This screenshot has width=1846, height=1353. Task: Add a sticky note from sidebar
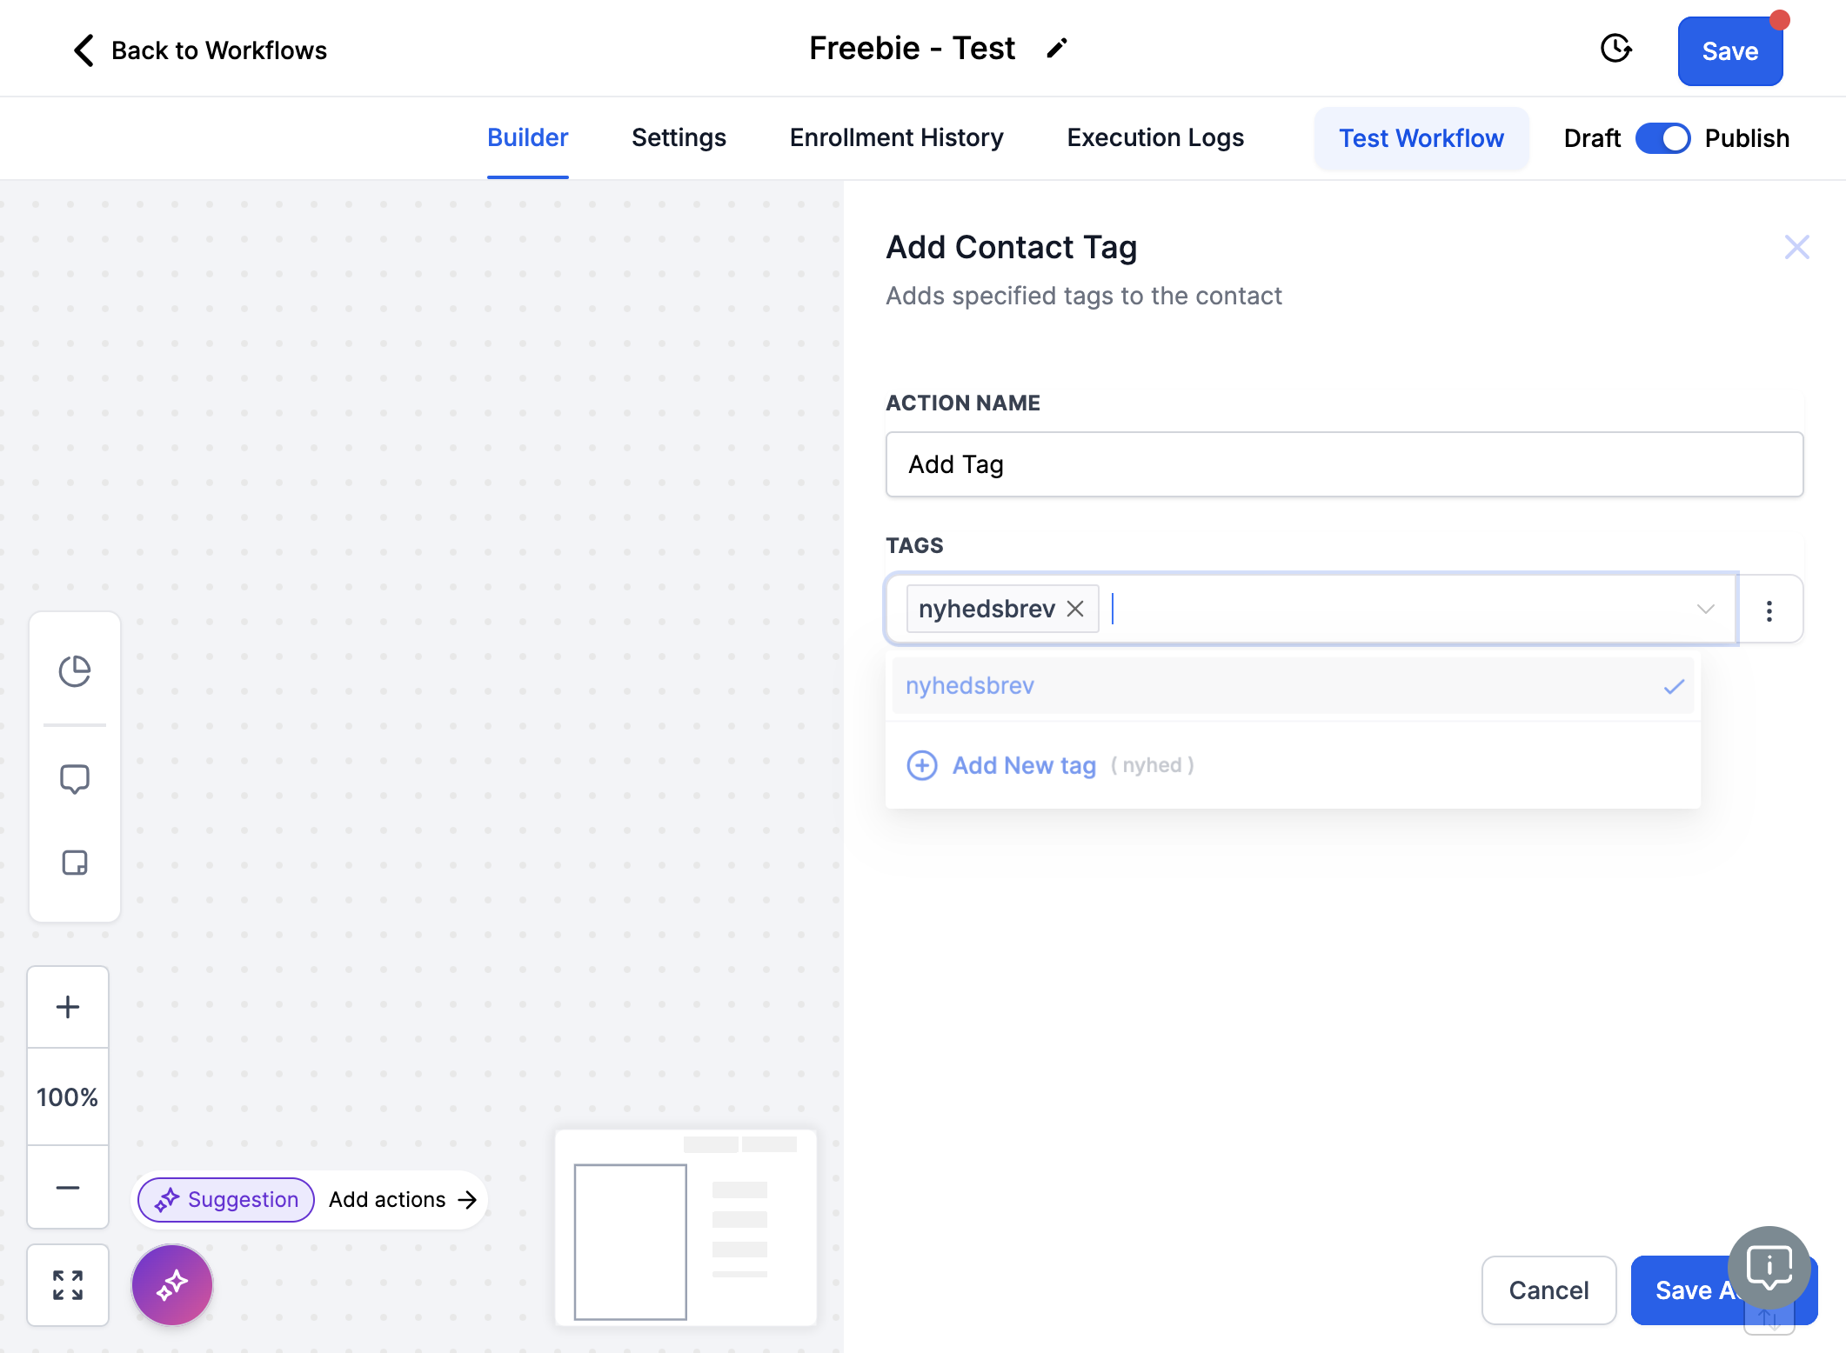click(x=75, y=863)
